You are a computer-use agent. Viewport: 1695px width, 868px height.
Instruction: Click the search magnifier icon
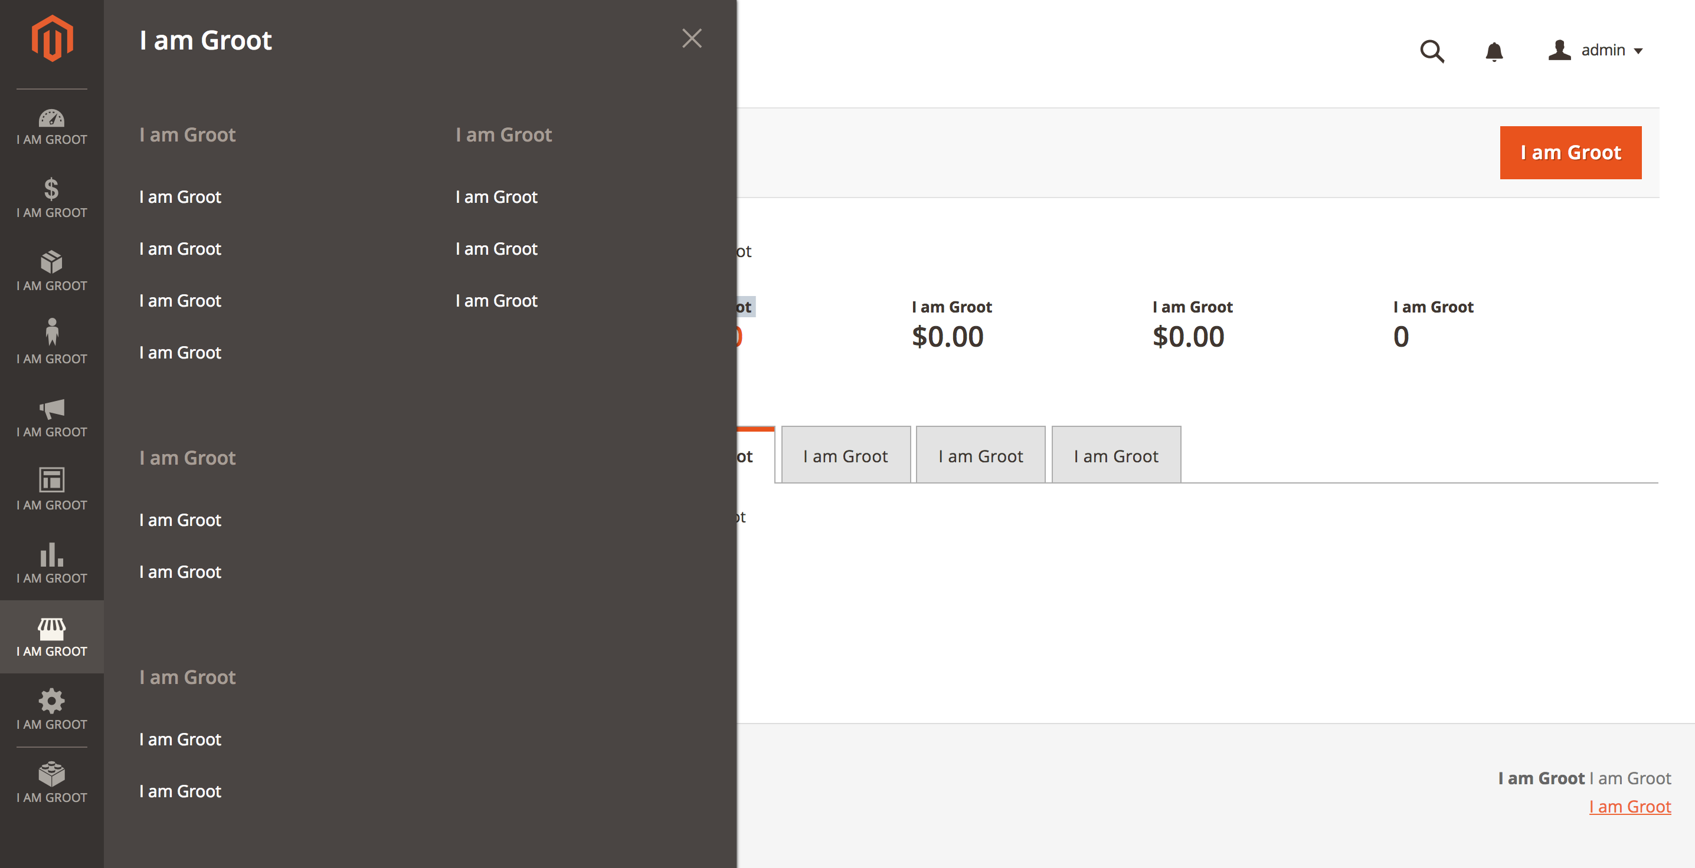(x=1432, y=51)
